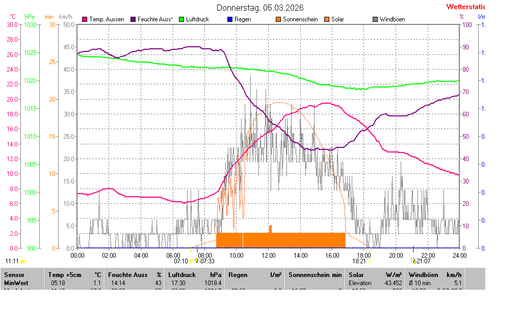Click the green Luftdruck legend square
This screenshot has width=522, height=309.
(x=182, y=19)
